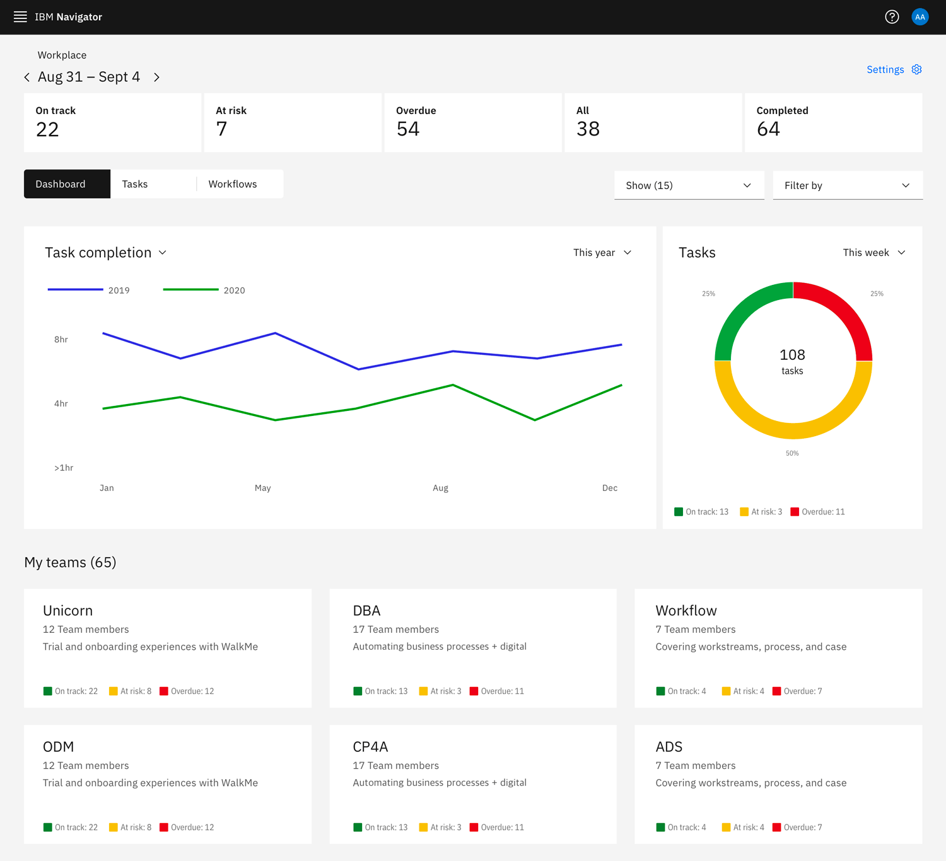Select the All 38 summary card
Screen dimensions: 946x861
click(653, 123)
